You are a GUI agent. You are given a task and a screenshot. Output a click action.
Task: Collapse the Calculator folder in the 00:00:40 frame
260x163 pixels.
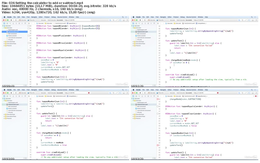(4, 28)
